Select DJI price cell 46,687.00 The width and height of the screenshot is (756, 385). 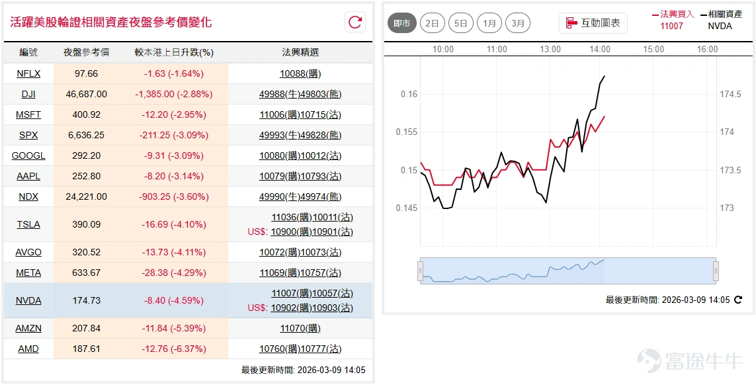(86, 94)
